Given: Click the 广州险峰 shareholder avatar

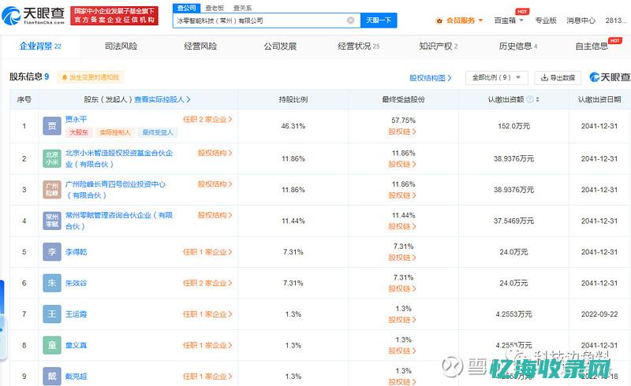Looking at the screenshot, I should [x=51, y=190].
